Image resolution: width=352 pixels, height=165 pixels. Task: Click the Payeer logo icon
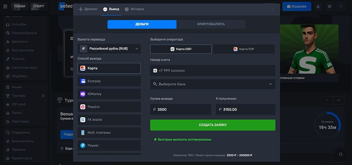[83, 146]
